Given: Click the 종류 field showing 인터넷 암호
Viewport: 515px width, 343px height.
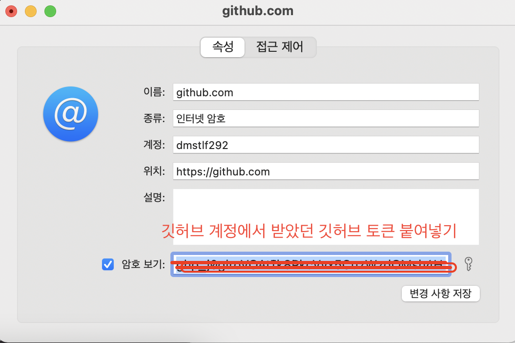Looking at the screenshot, I should [326, 118].
